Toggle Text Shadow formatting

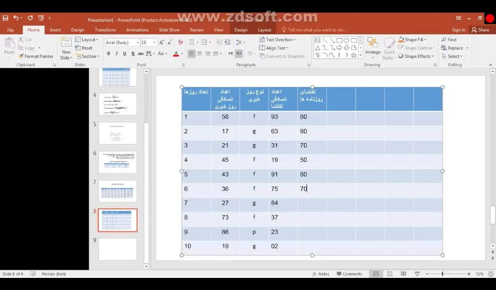click(133, 54)
